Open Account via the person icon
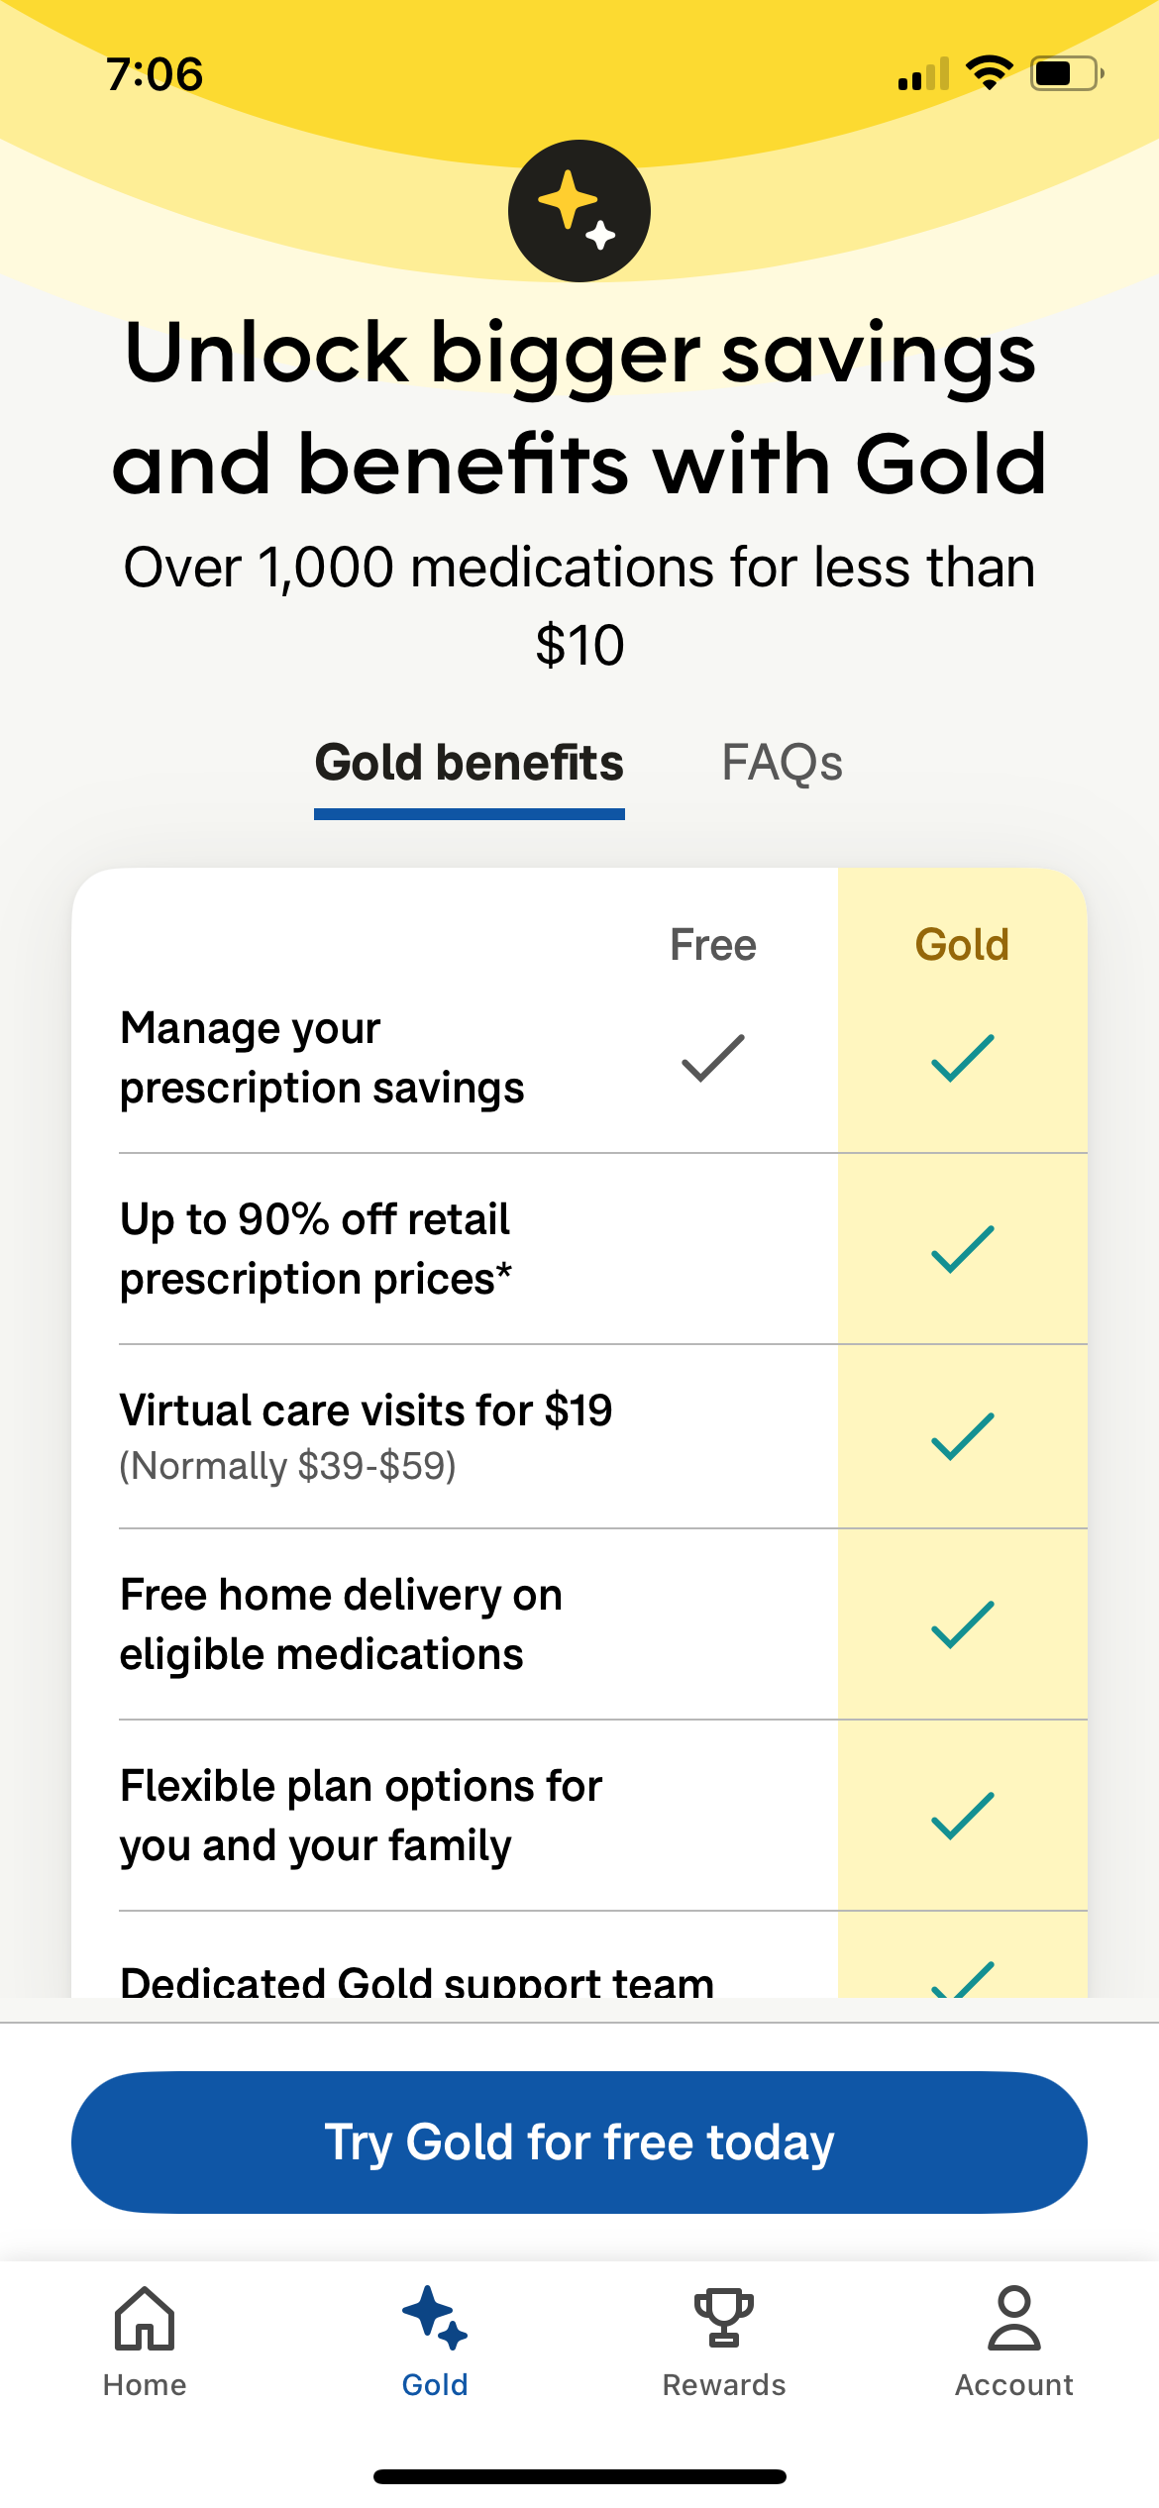The height and width of the screenshot is (2508, 1159). click(1013, 2318)
